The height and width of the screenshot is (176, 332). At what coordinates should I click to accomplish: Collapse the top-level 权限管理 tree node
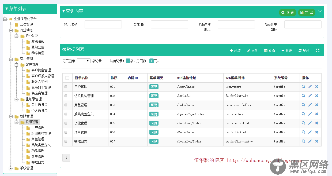[11, 116]
